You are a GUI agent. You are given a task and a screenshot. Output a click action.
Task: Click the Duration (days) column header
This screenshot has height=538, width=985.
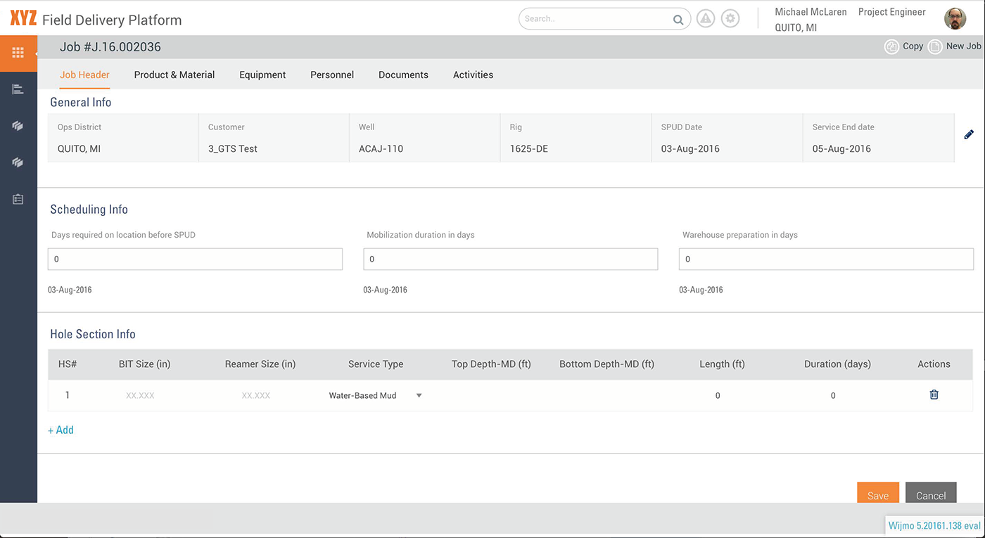click(x=837, y=364)
